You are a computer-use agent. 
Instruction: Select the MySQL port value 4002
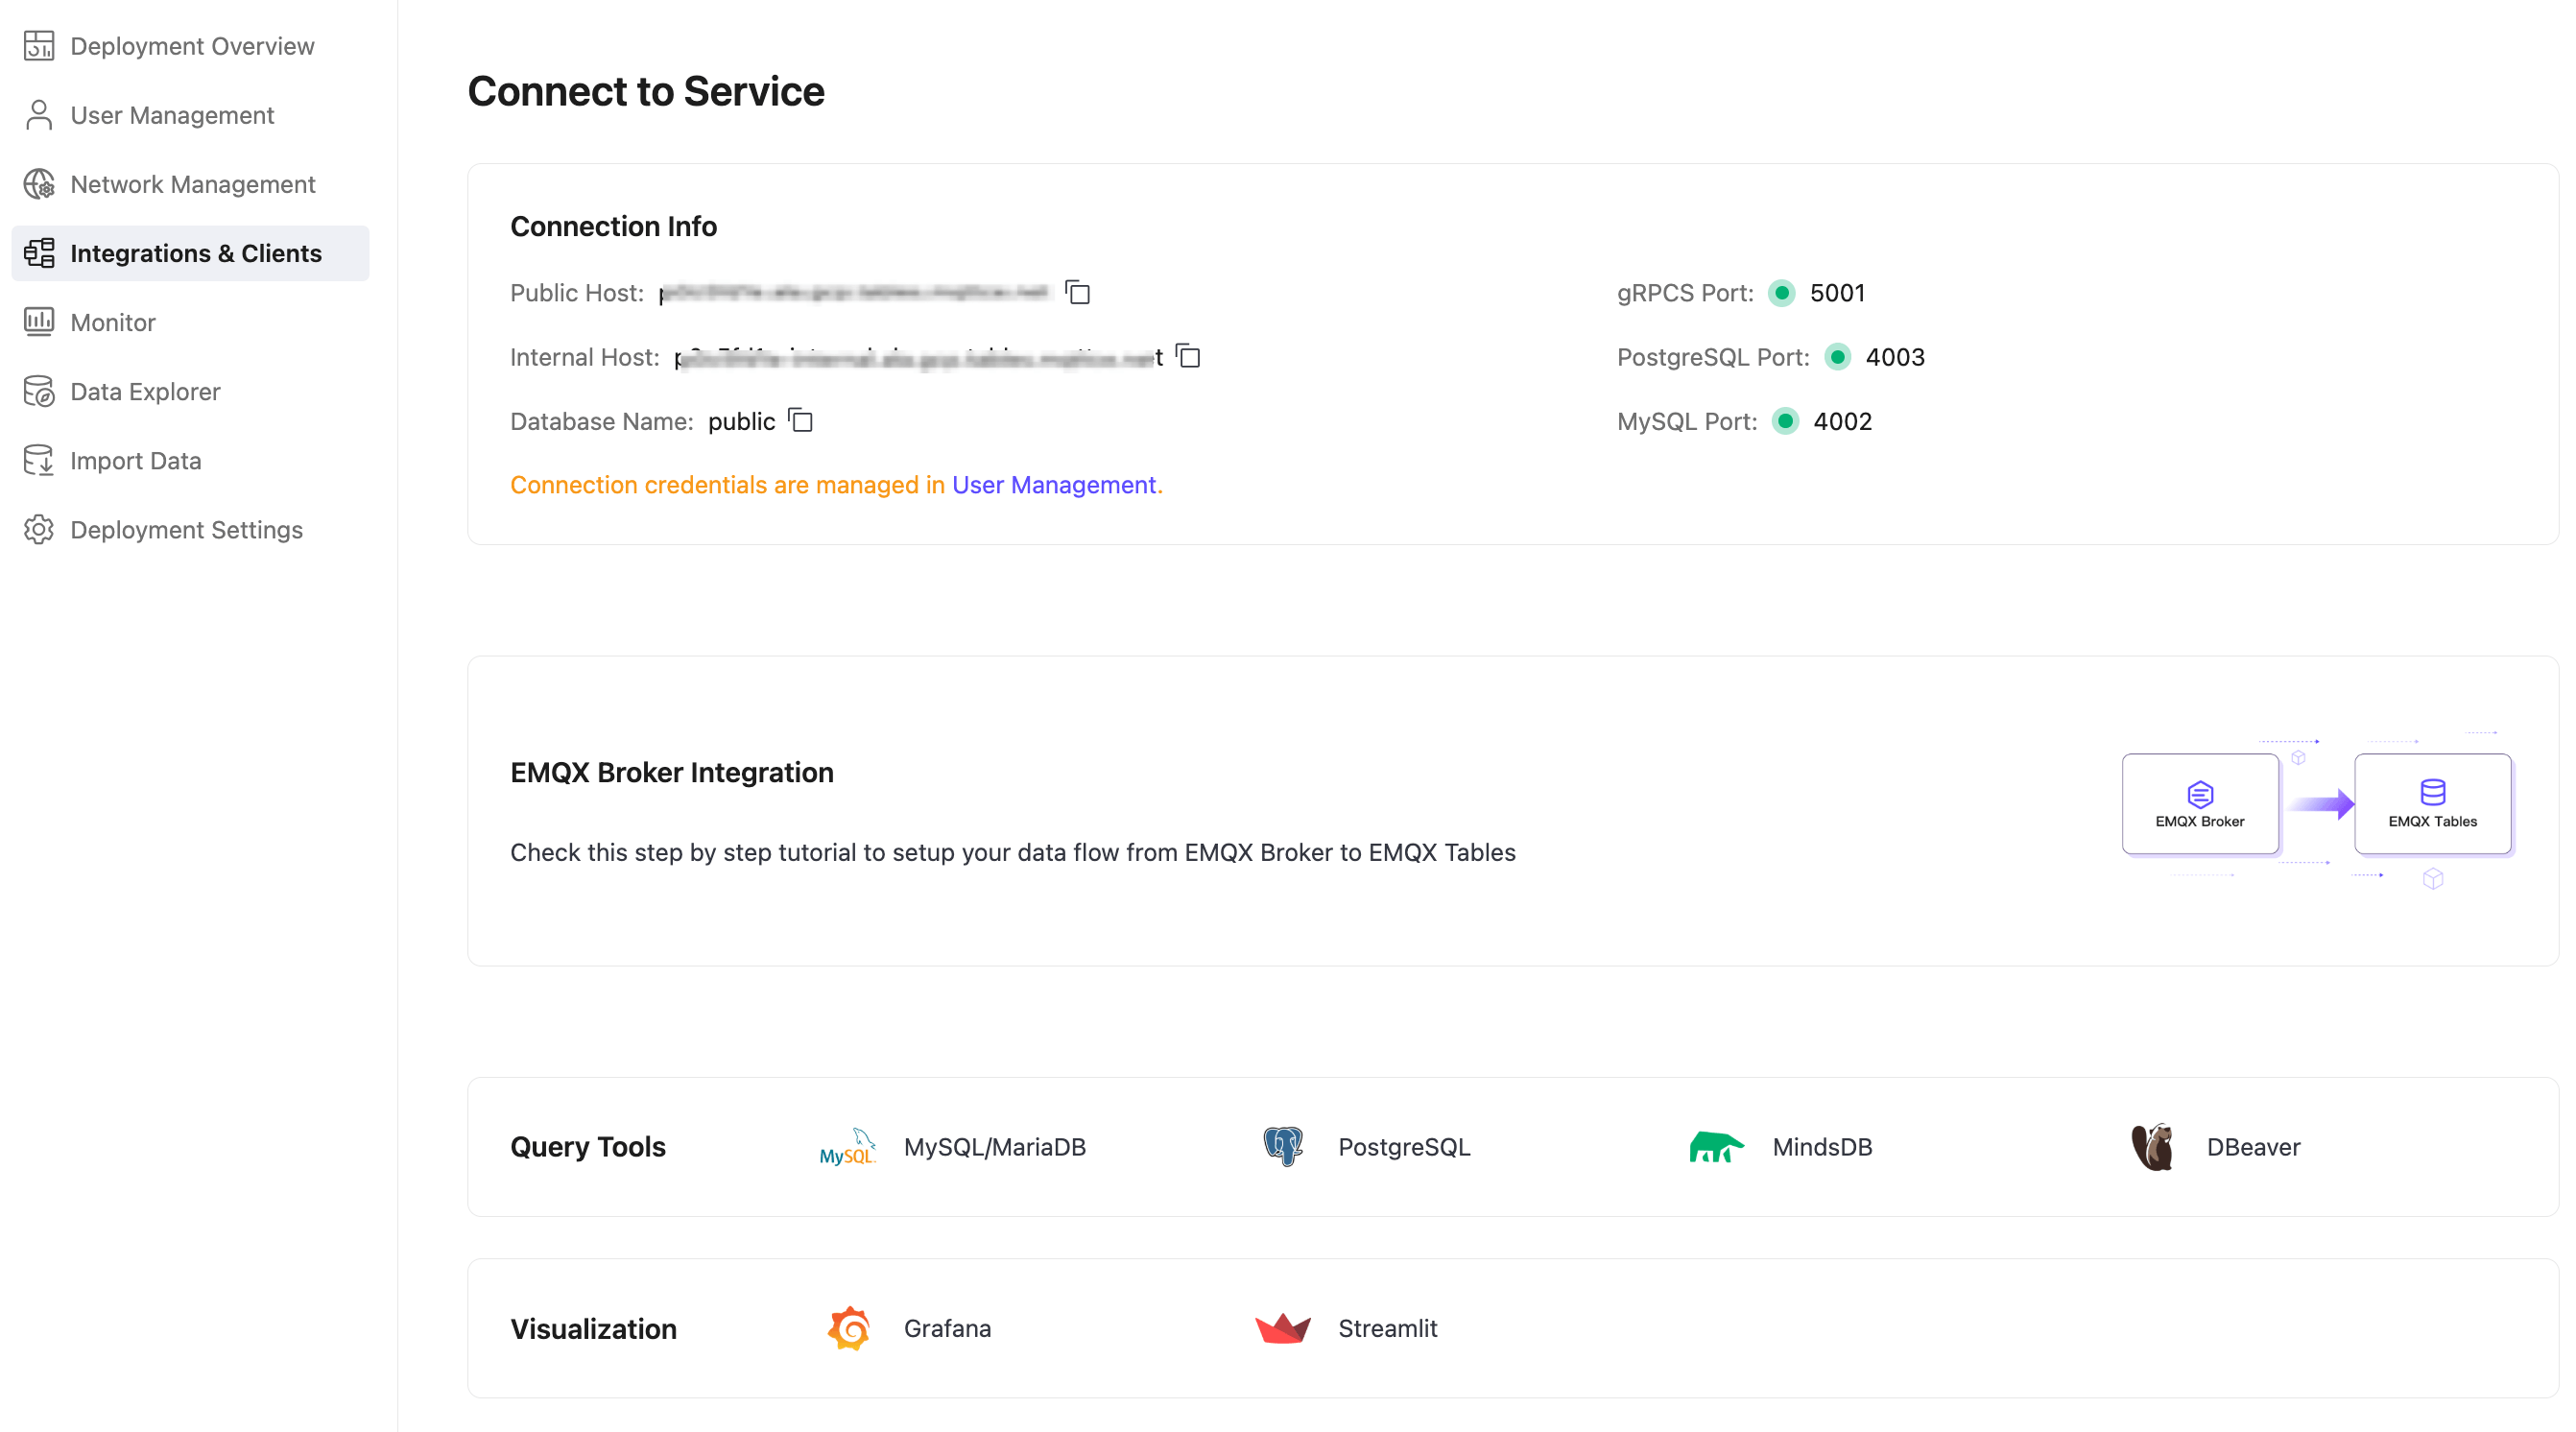coord(1842,421)
